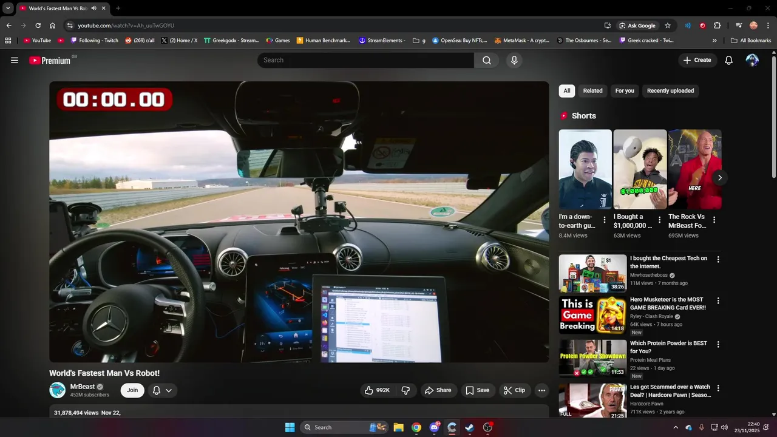The image size is (777, 437).
Task: Open Steam from the taskbar
Action: (x=470, y=427)
